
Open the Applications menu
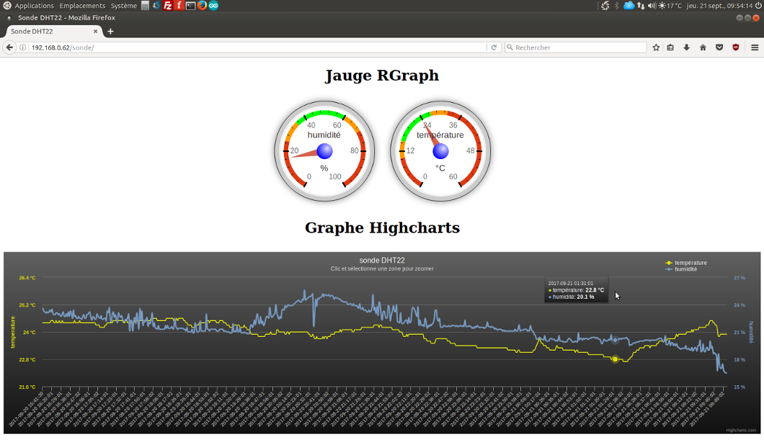pos(34,6)
